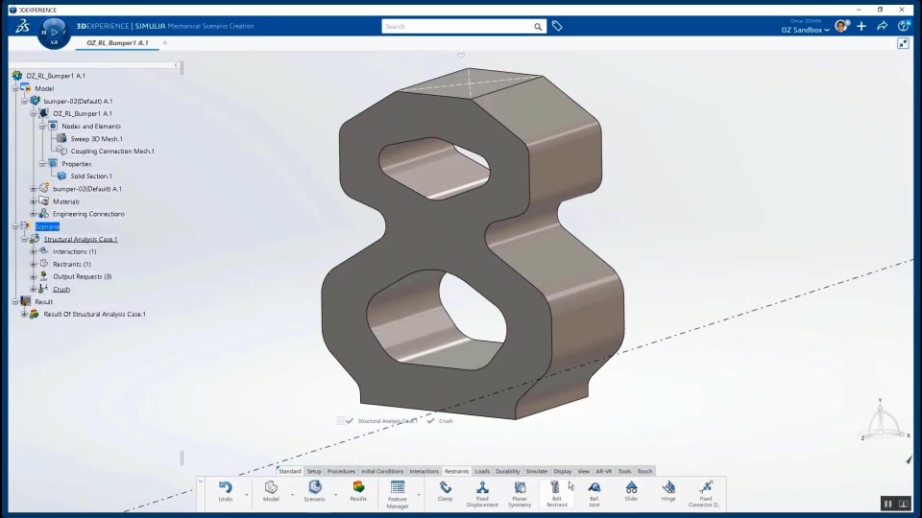Switch to the Loads tab
Screen dimensions: 922x518
click(482, 471)
